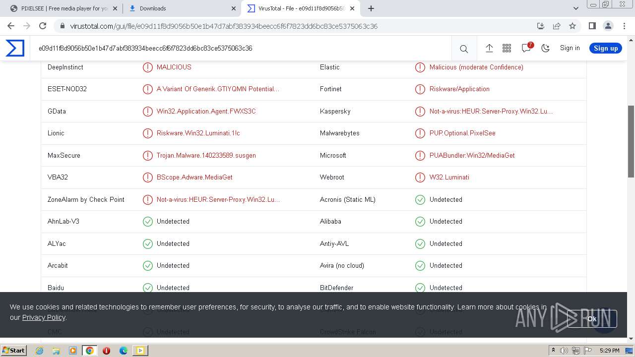The width and height of the screenshot is (635, 357).
Task: Click VBA32 BScope.Adware.MediaGet result
Action: 194,177
